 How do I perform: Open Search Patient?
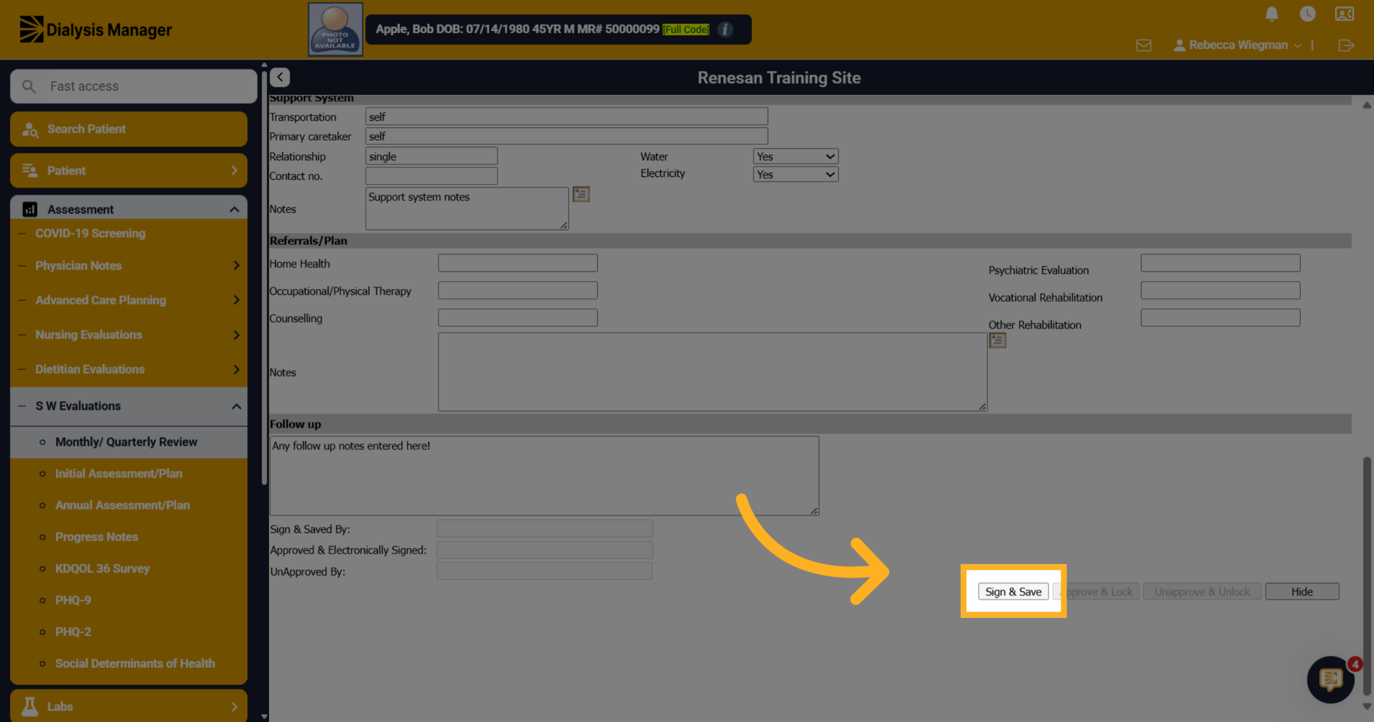click(x=129, y=129)
